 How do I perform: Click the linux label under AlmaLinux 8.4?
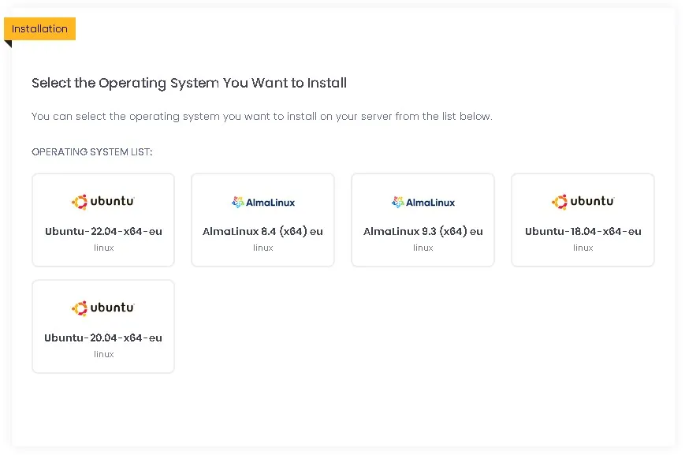coord(263,248)
